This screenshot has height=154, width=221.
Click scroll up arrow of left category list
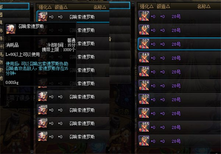click(32, 5)
